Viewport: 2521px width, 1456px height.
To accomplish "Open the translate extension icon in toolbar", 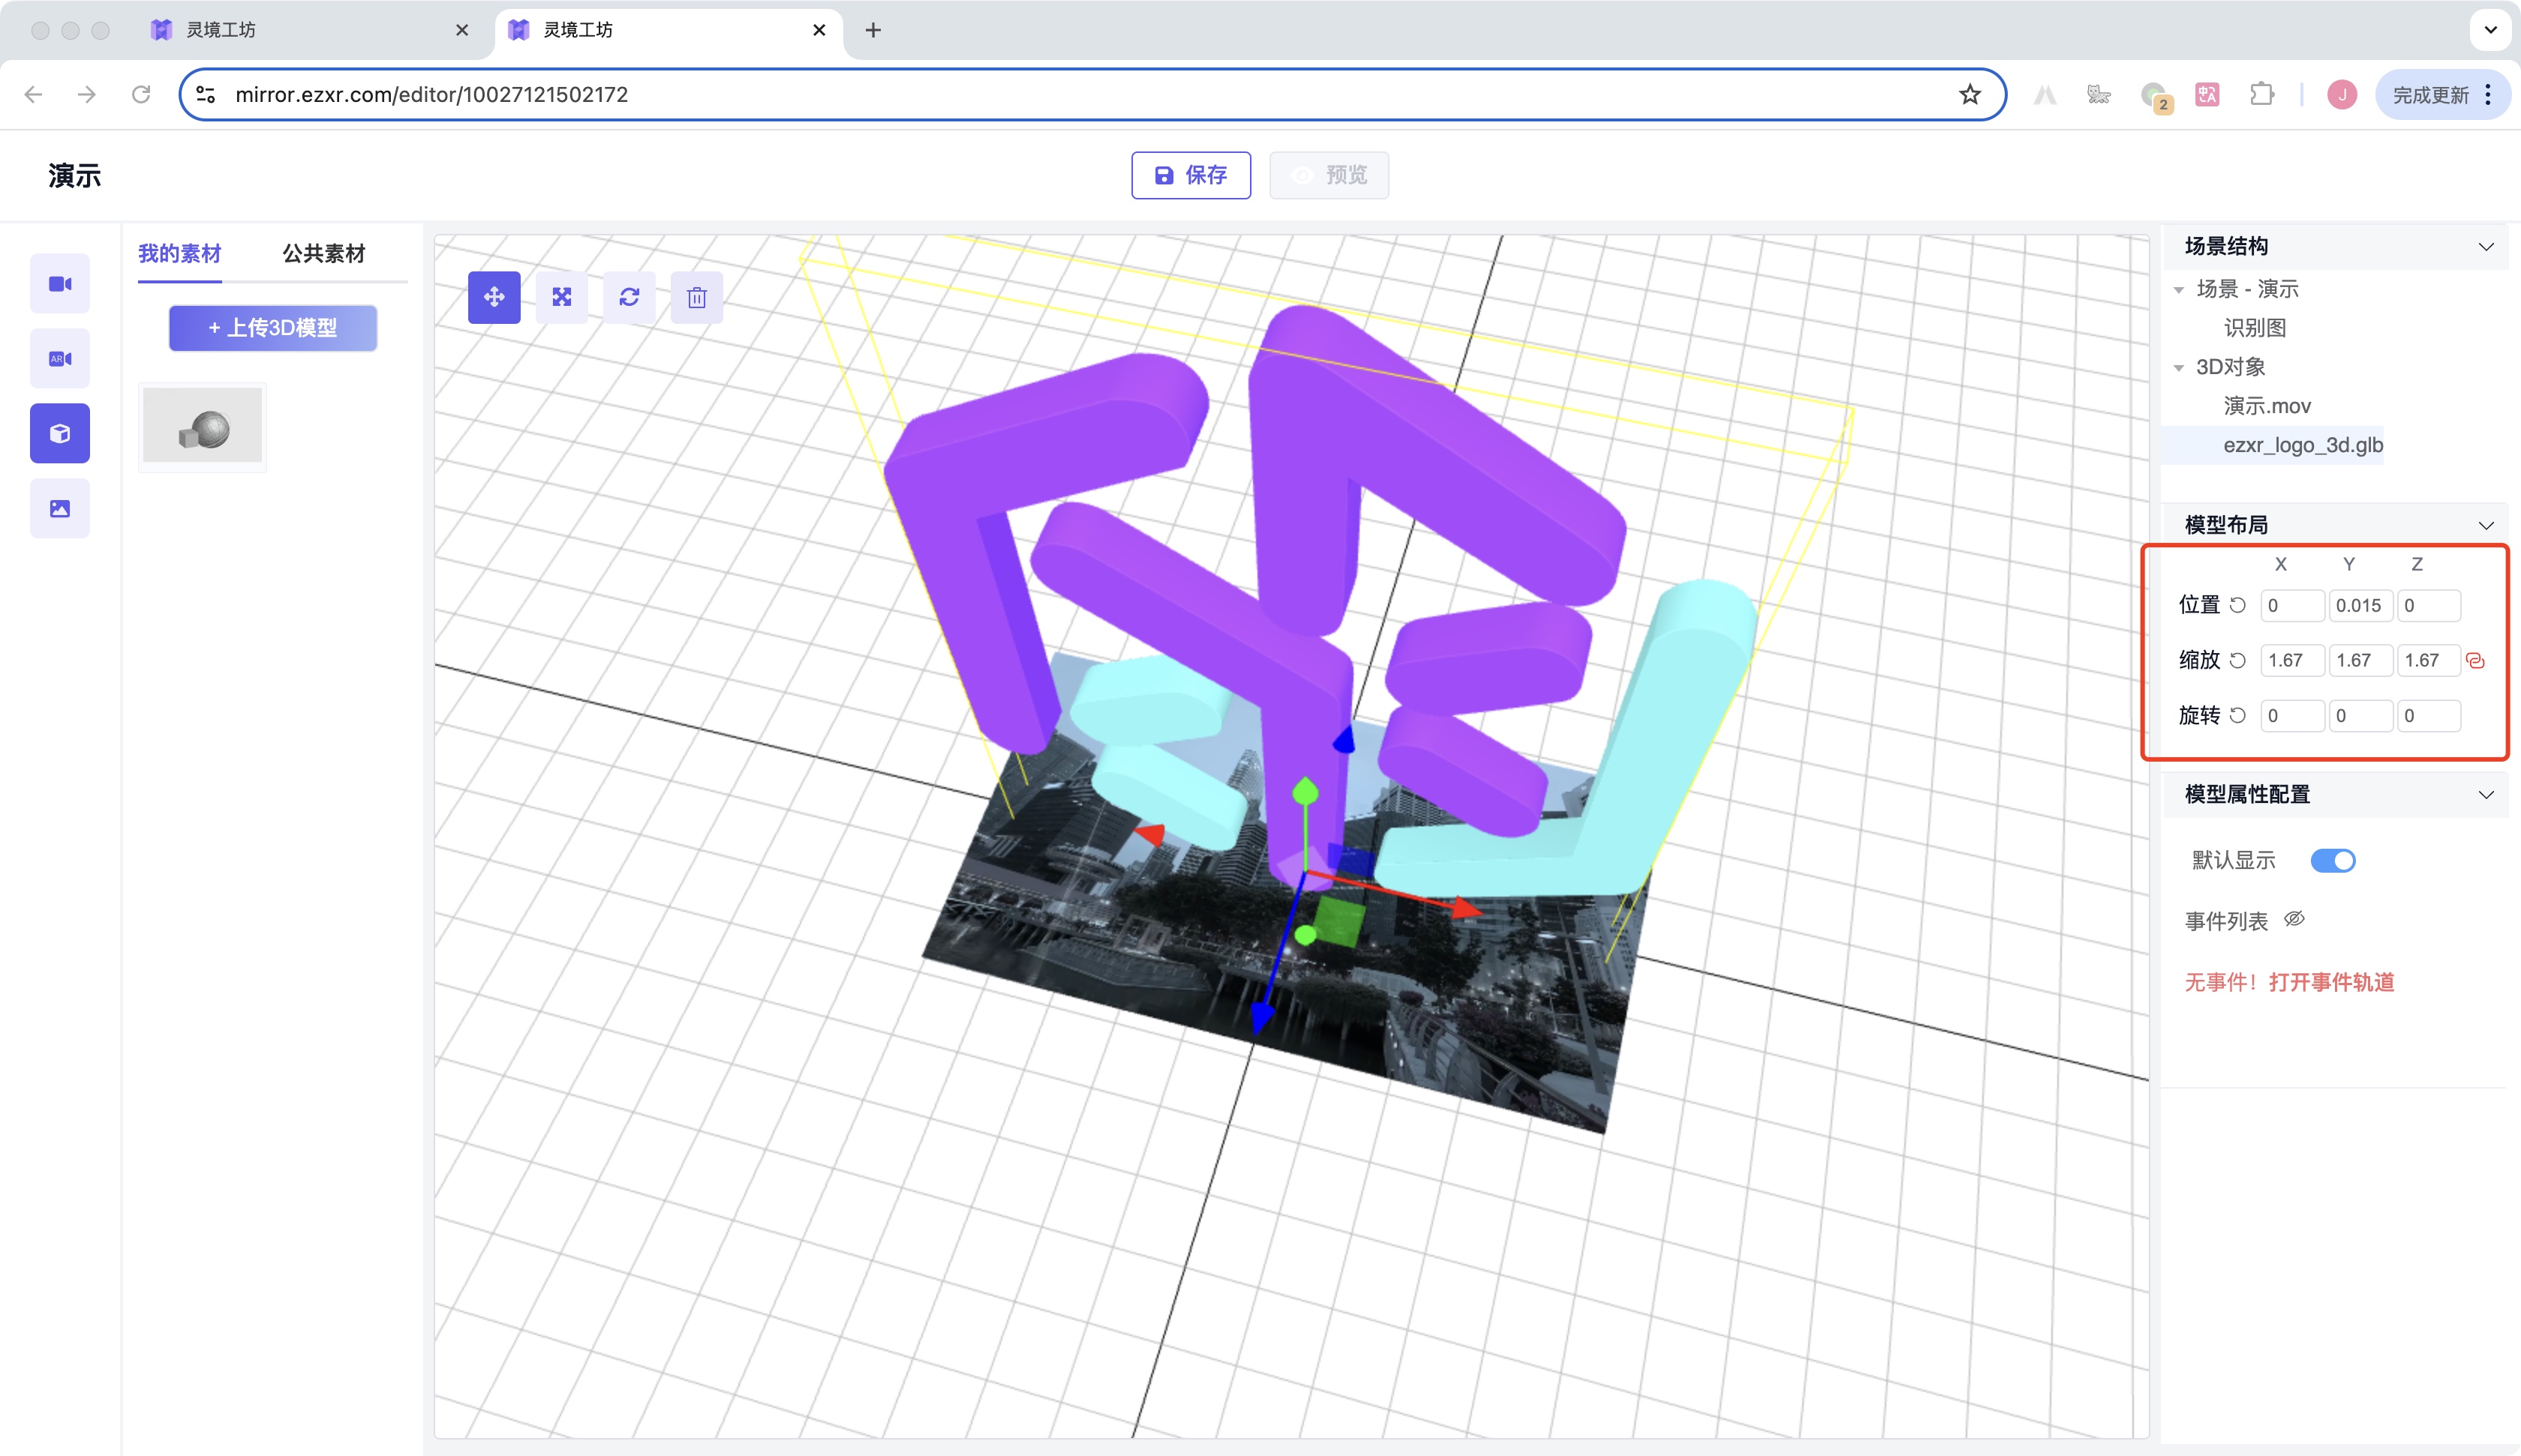I will click(x=2207, y=94).
